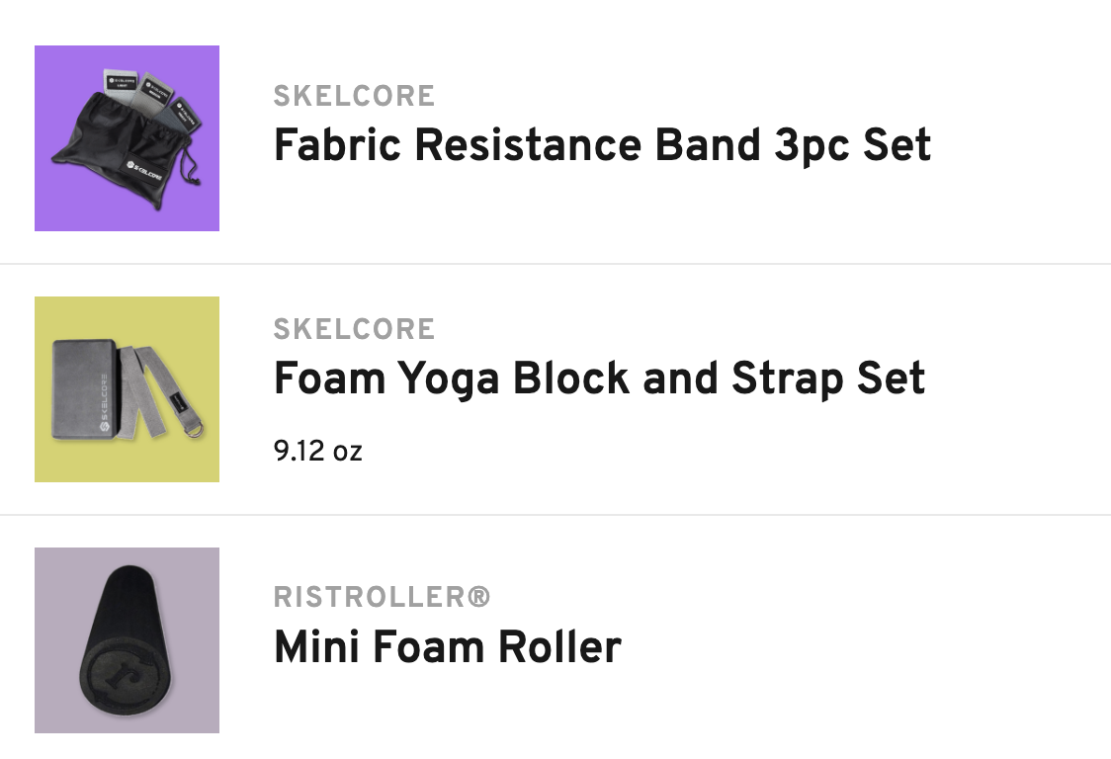This screenshot has height=759, width=1111.
Task: Click the registered trademark symbol after RISTROLLER
Action: pos(479,596)
